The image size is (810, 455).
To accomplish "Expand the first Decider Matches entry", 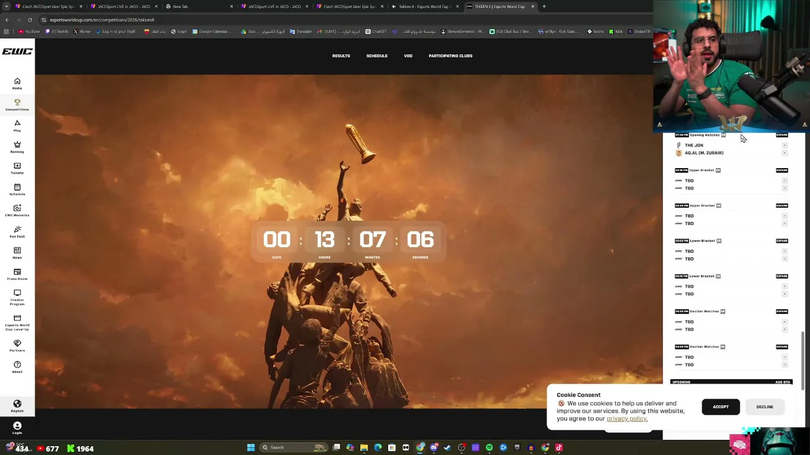I will [x=782, y=312].
